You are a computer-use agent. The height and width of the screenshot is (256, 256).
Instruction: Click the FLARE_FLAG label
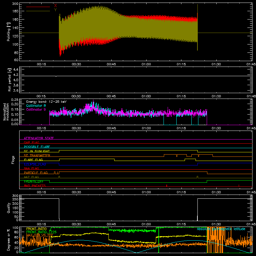click(x=33, y=160)
